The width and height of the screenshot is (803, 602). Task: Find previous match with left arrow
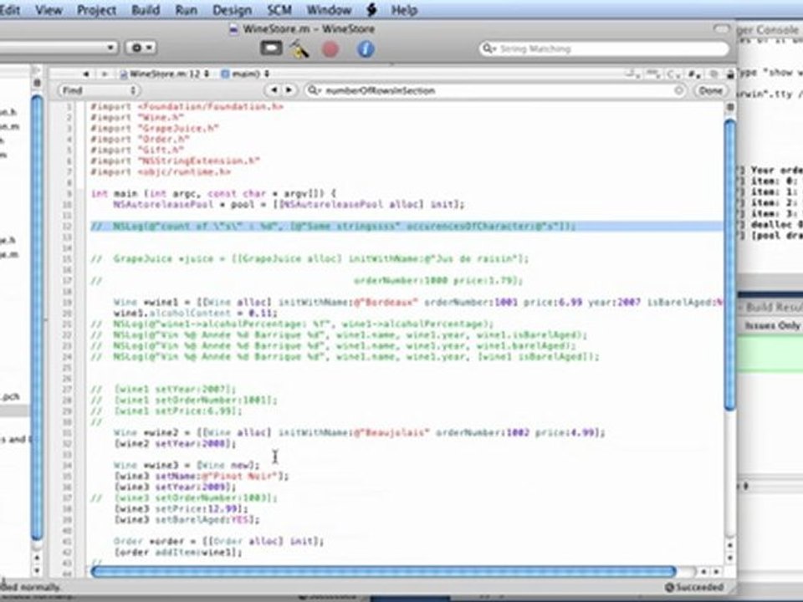click(x=274, y=90)
